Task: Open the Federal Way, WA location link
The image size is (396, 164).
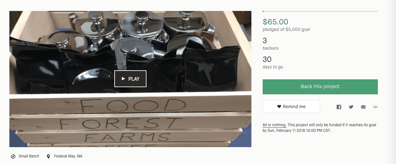Action: (x=68, y=156)
